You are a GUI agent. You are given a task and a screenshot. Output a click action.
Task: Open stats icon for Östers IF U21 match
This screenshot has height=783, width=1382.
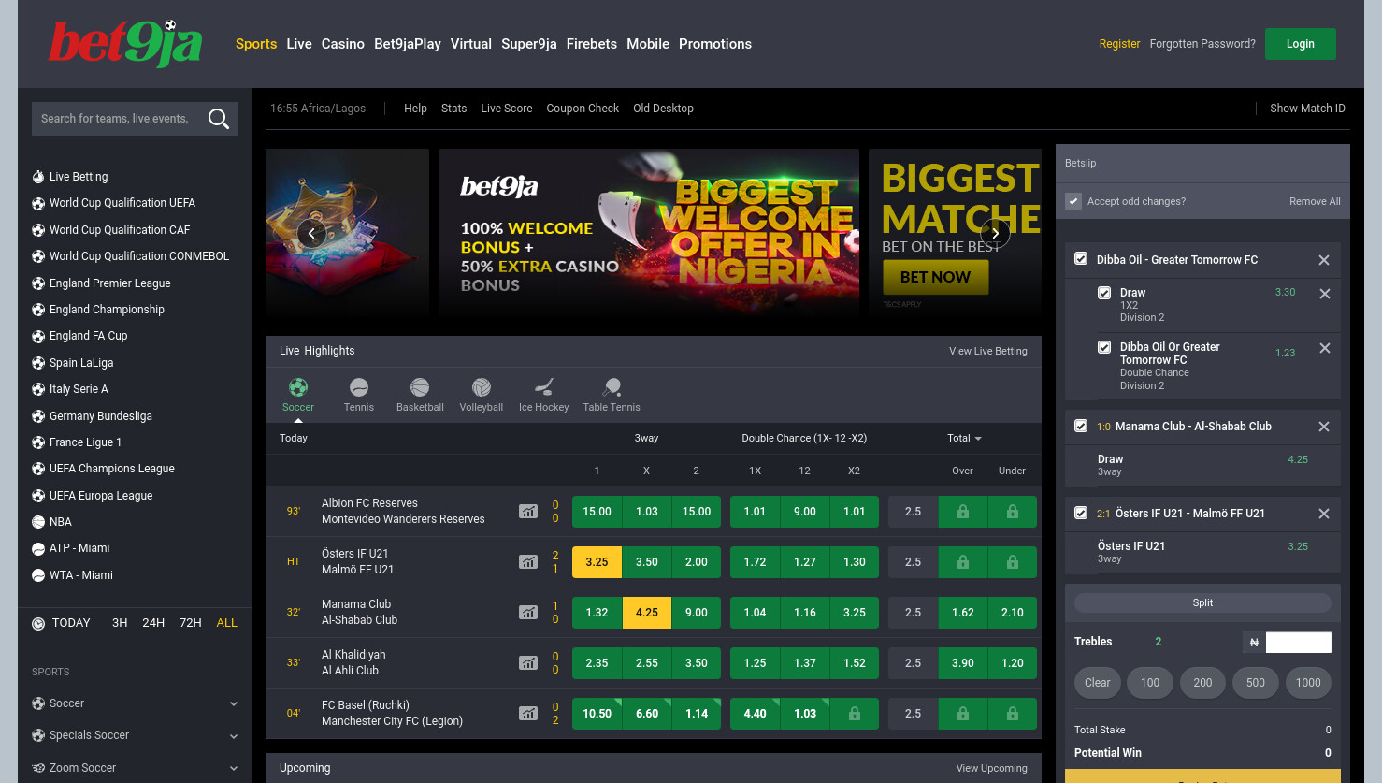coord(528,562)
